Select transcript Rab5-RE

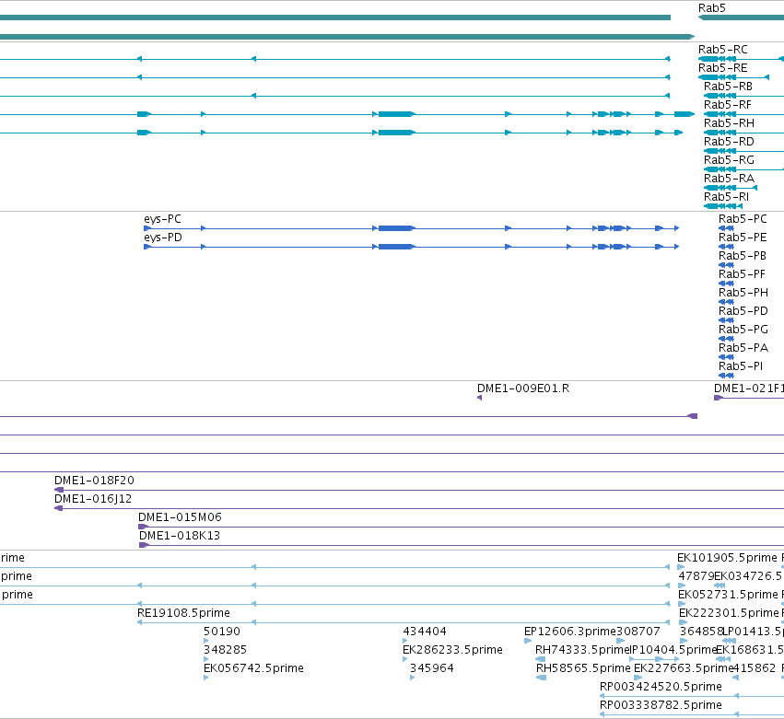[723, 68]
